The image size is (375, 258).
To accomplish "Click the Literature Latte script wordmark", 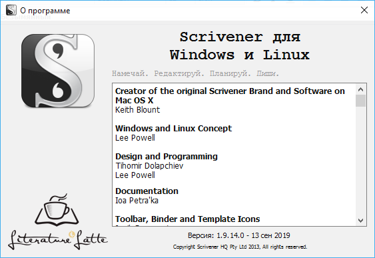I will [x=58, y=239].
